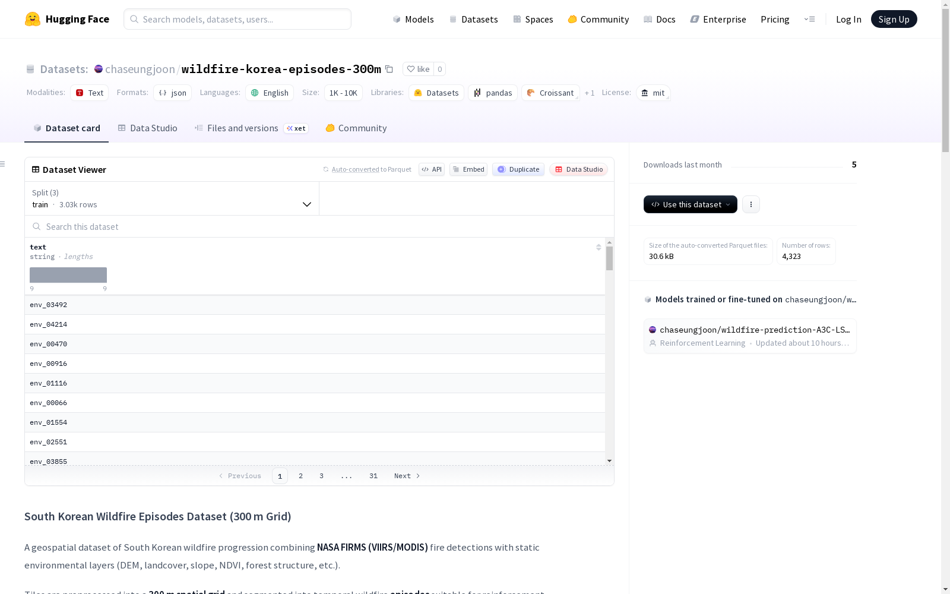Click the API button in Dataset Viewer
The width and height of the screenshot is (950, 594).
[x=432, y=169]
